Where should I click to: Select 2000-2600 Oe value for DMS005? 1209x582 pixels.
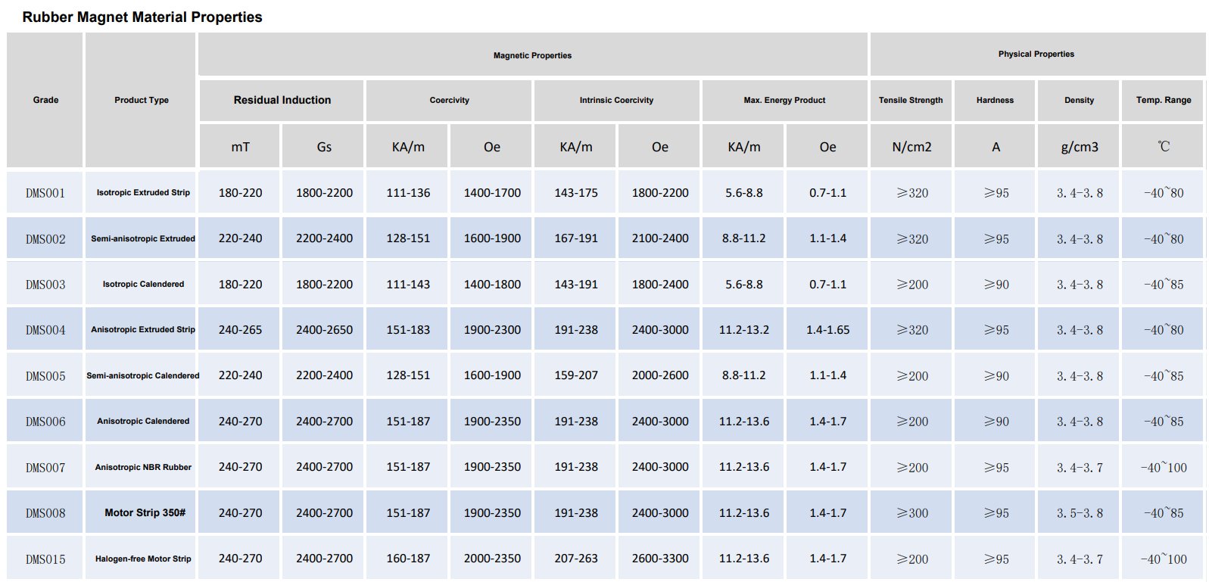coord(660,375)
